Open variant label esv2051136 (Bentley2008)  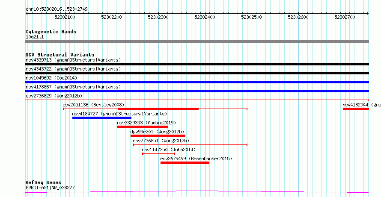pyautogui.click(x=94, y=105)
